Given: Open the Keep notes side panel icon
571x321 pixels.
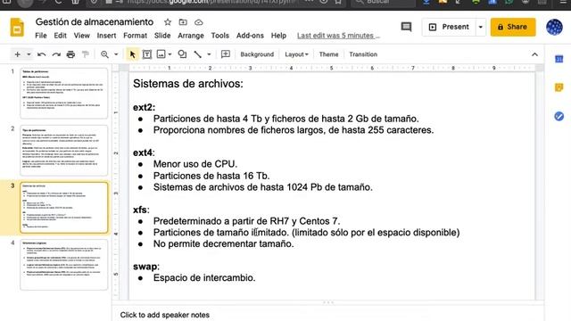Looking at the screenshot, I should [559, 87].
